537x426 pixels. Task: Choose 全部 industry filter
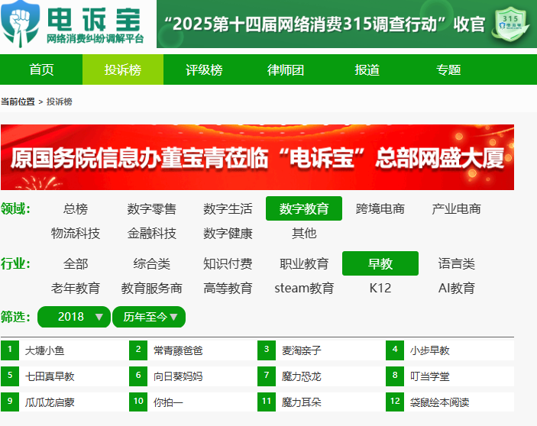pos(76,263)
